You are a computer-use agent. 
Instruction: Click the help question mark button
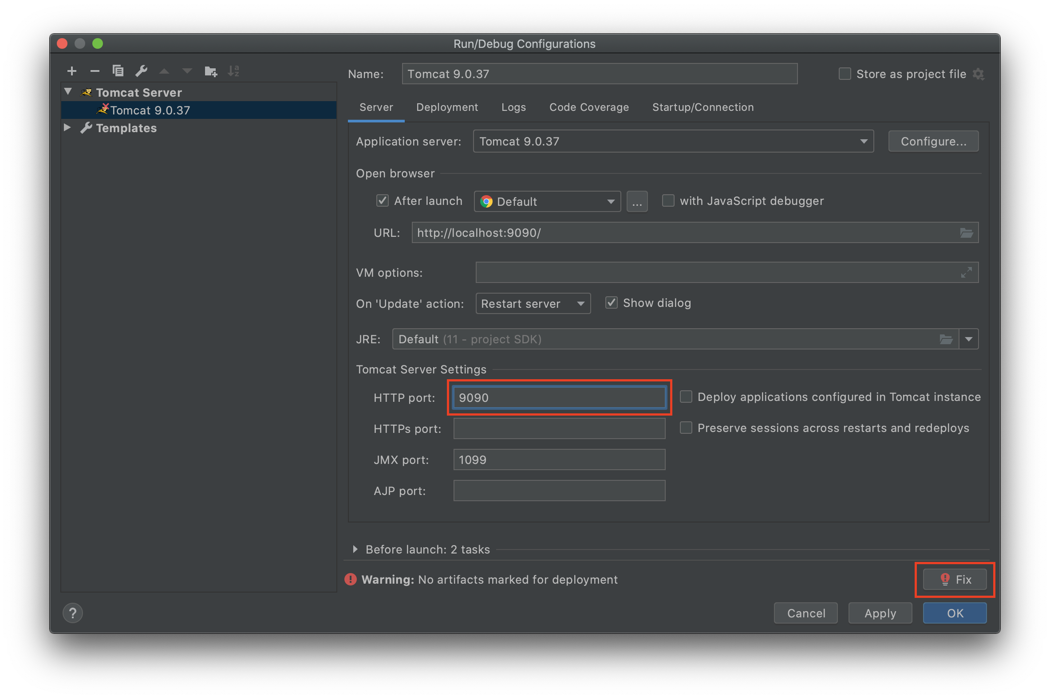pyautogui.click(x=73, y=613)
